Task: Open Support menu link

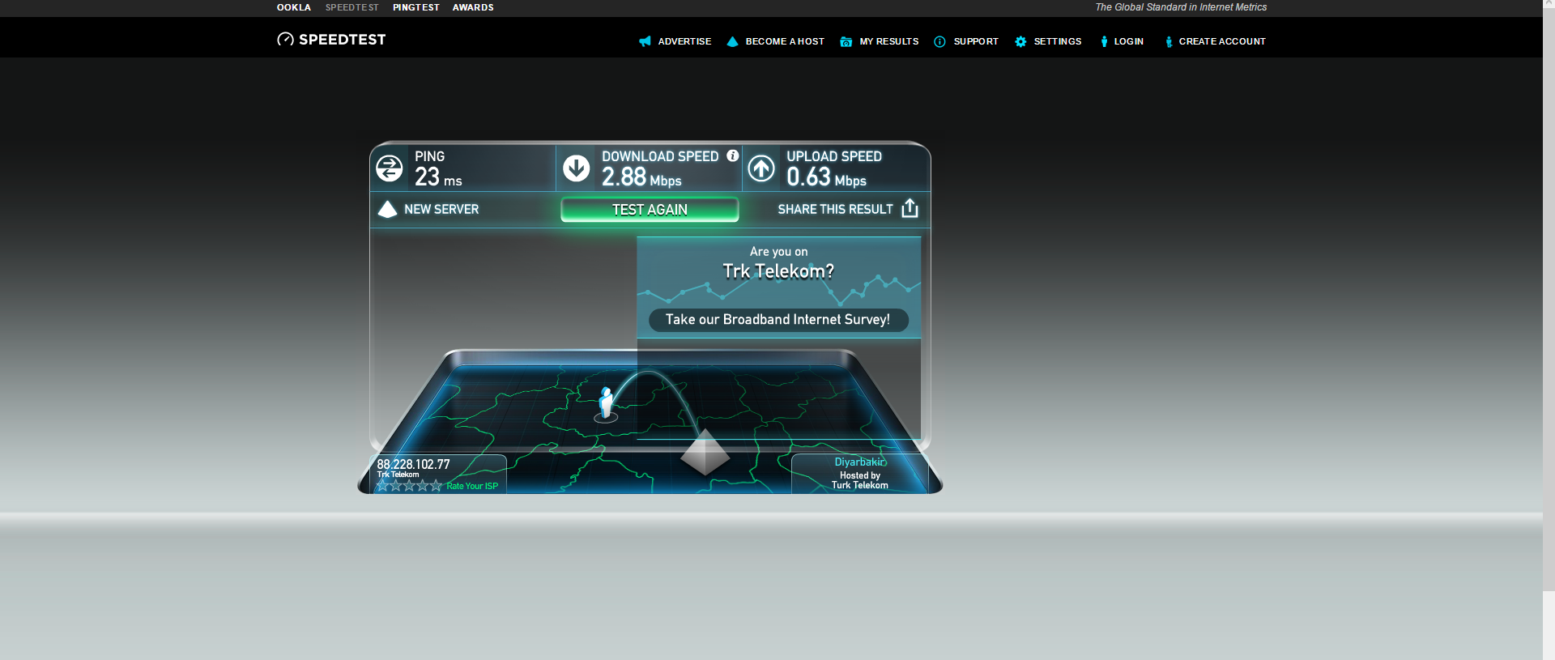Action: (x=976, y=41)
